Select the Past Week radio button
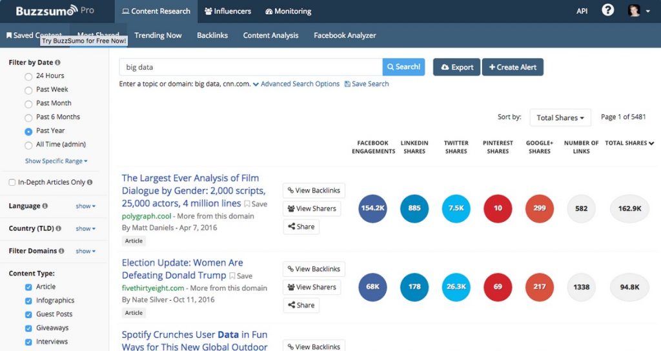Image resolution: width=661 pixels, height=351 pixels. (x=28, y=90)
